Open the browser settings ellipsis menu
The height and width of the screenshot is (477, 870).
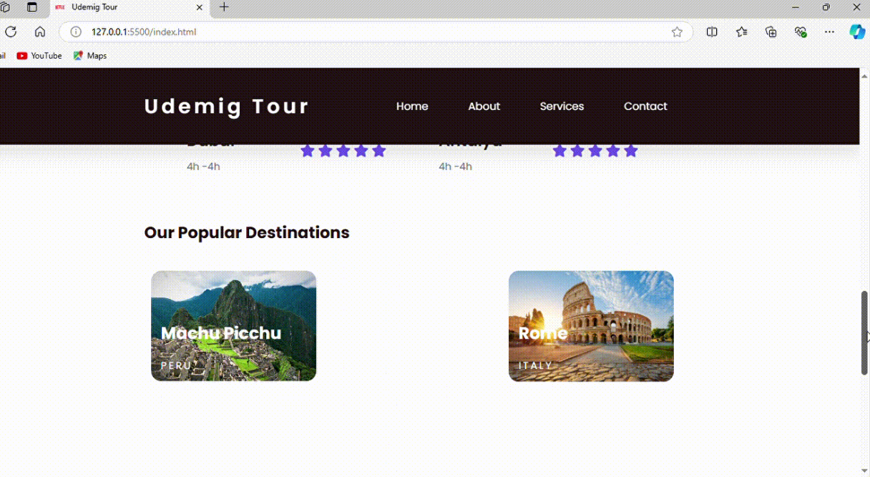(x=829, y=31)
